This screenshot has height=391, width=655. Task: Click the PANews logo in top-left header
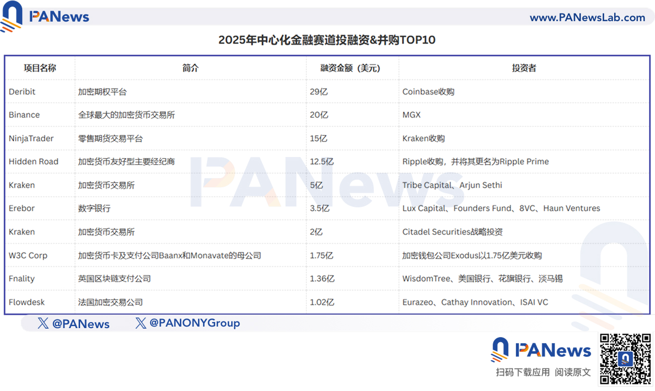(x=45, y=16)
